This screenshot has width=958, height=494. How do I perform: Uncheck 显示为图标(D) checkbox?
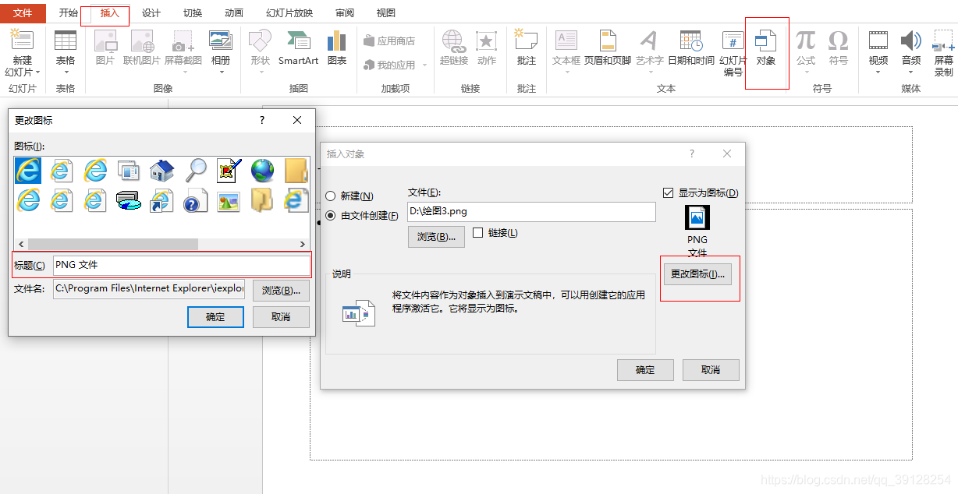[668, 192]
